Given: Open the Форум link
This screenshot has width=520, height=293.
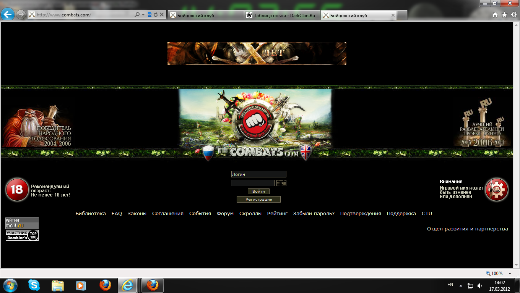Looking at the screenshot, I should click(x=225, y=214).
